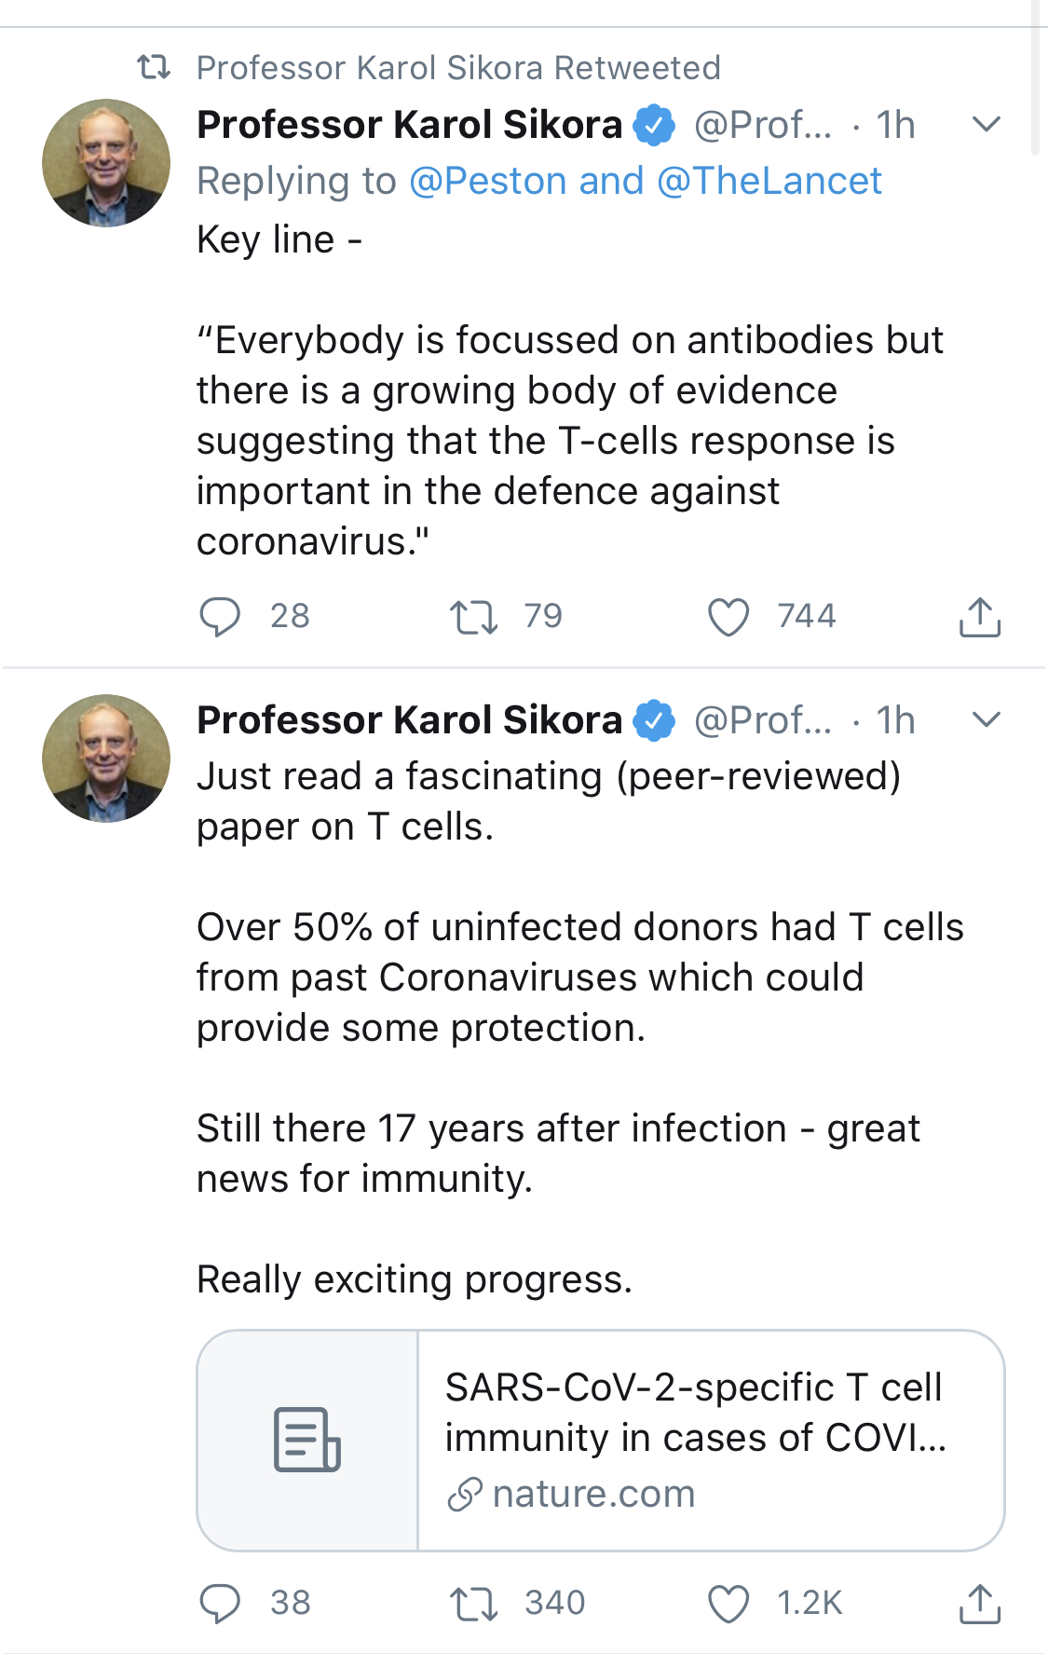
Task: Retweet the tweet quoting T-cells response
Action: (473, 617)
